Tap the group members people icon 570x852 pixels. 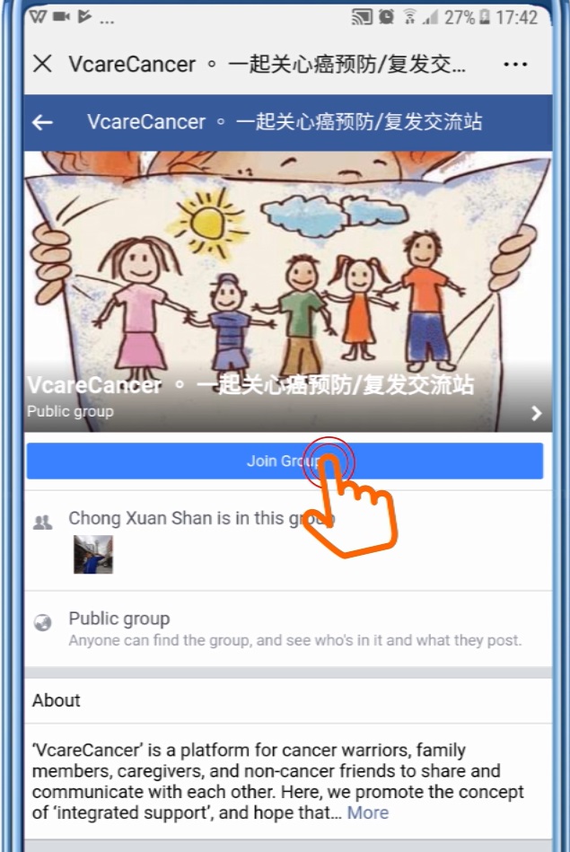pos(43,523)
